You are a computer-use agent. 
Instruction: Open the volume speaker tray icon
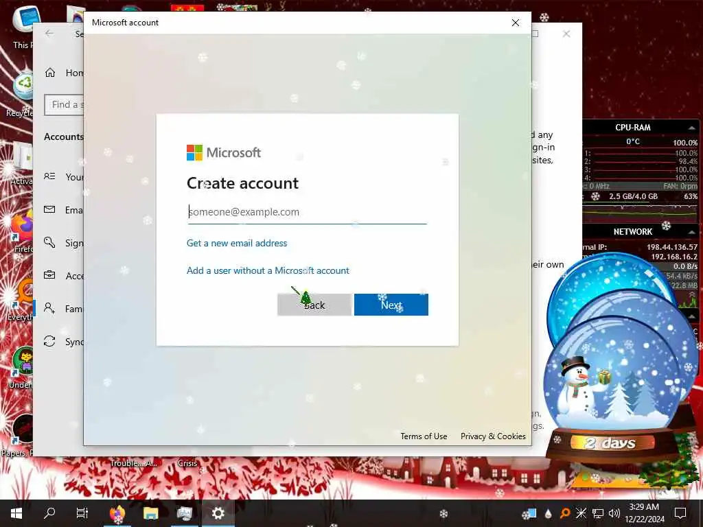click(x=614, y=513)
